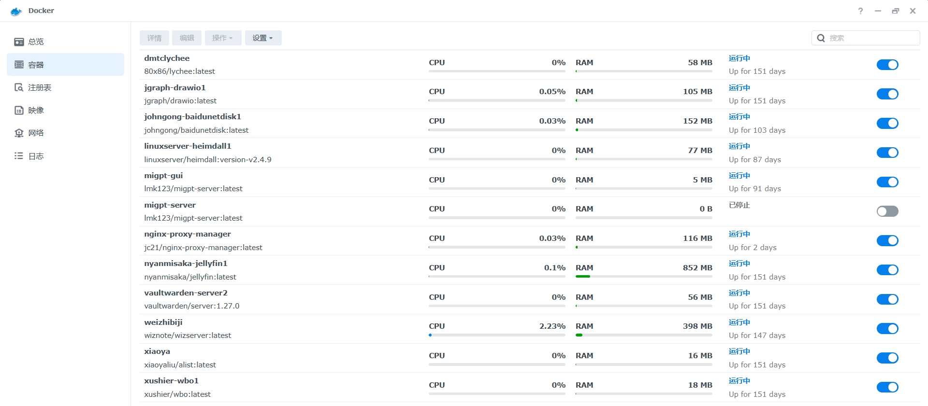Viewport: 928px width, 406px height.
Task: Start migpt-server with its off switch
Action: [887, 211]
